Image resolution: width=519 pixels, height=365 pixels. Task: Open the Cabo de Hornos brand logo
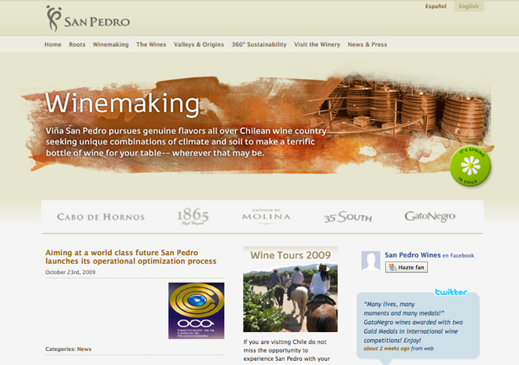coord(101,217)
